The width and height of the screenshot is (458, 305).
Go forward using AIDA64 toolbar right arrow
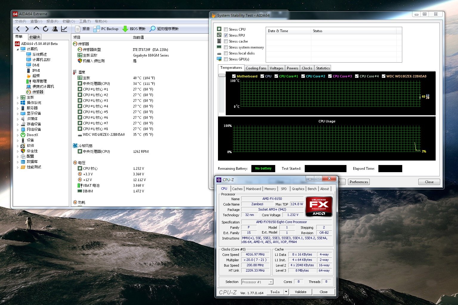coord(27,29)
